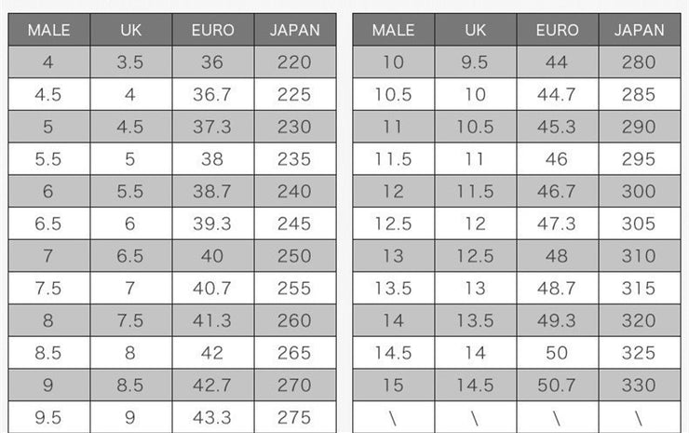Select the Euro size 48 cell

click(x=557, y=256)
